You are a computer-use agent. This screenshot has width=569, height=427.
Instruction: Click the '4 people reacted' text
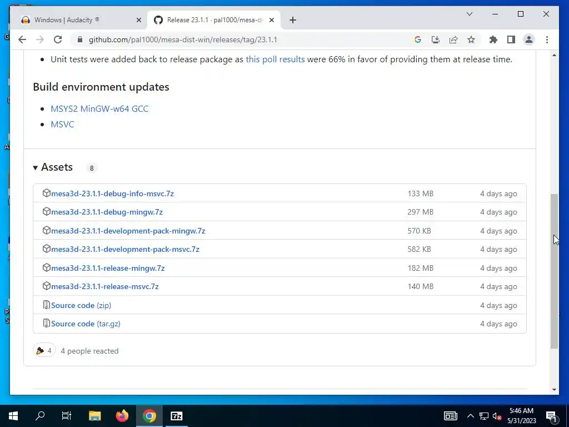coord(89,351)
